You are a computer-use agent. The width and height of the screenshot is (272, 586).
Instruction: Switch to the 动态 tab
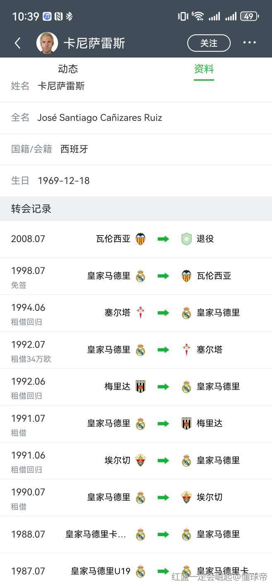pyautogui.click(x=68, y=69)
